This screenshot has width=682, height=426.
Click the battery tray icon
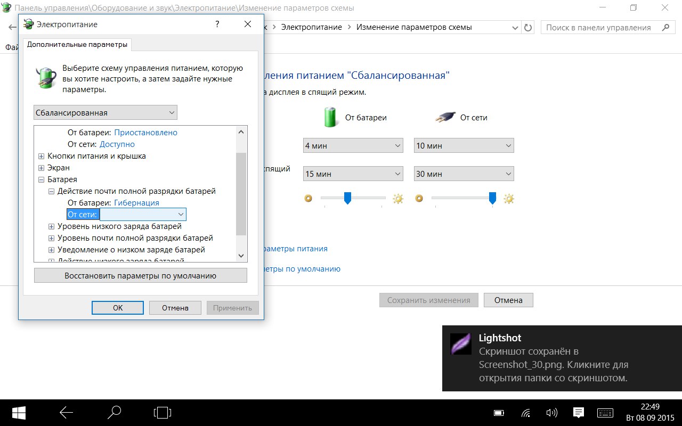(x=499, y=413)
